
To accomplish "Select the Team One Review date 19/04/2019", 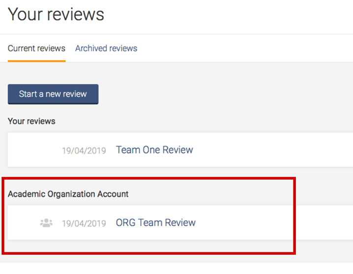I will pyautogui.click(x=84, y=151).
